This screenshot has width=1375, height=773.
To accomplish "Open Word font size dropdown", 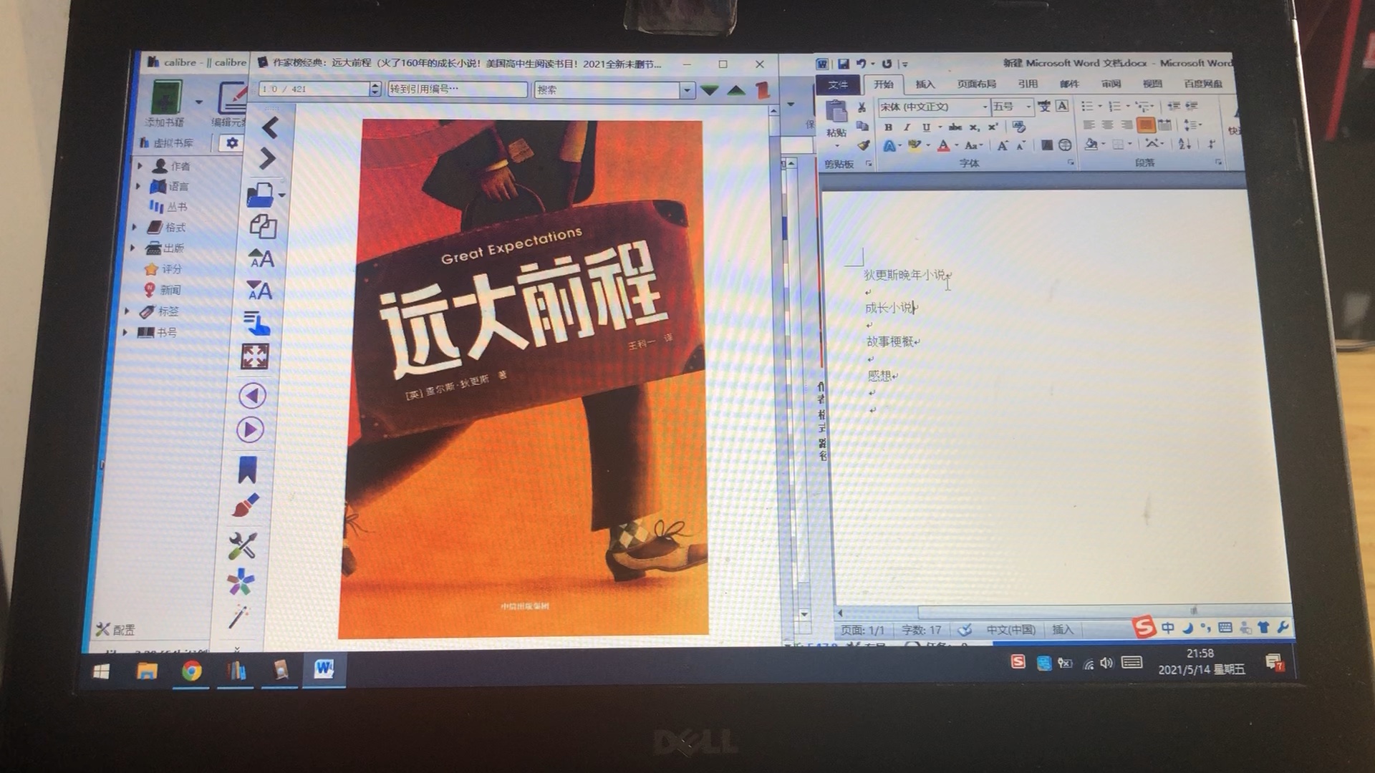I will 1028,107.
